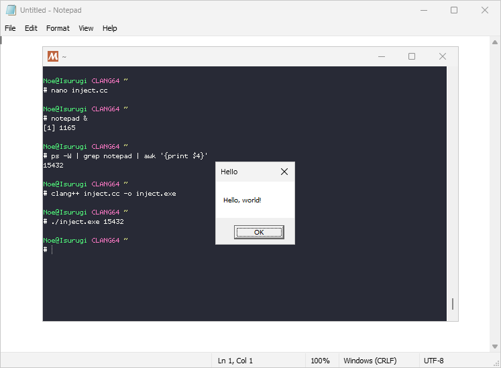The image size is (501, 368).
Task: Open the Edit menu in Notepad
Action: [x=31, y=28]
